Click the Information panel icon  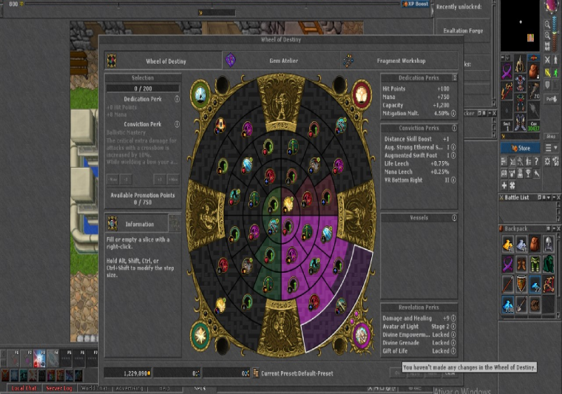click(x=112, y=223)
